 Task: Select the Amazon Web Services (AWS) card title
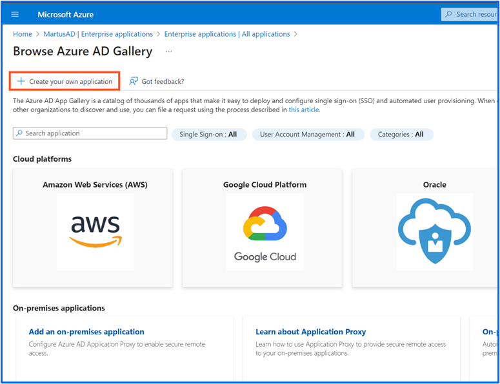click(x=95, y=185)
